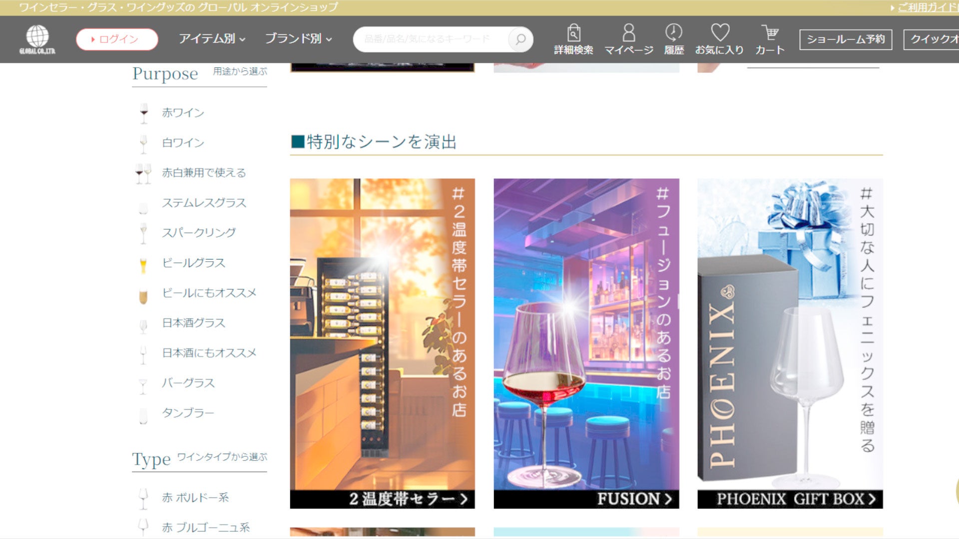Open the 2温度帯セラー banner
The width and height of the screenshot is (959, 539).
382,343
